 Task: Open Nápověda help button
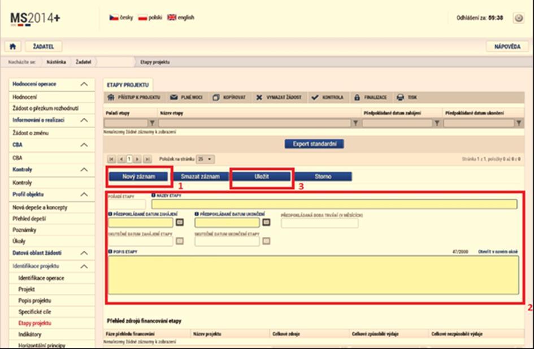507,47
